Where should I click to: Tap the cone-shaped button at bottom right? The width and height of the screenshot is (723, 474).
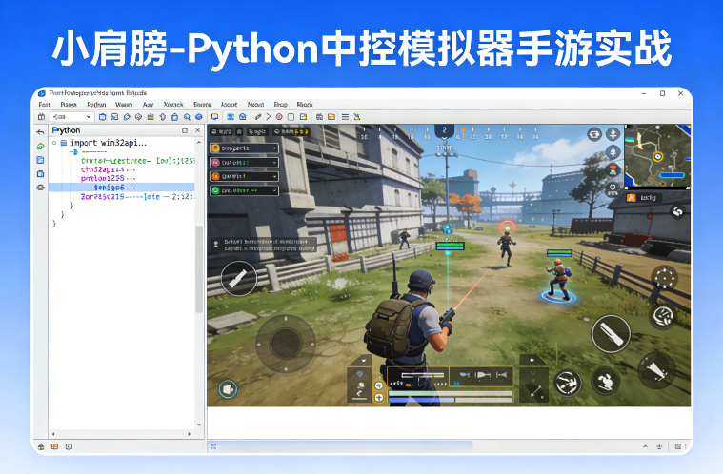(x=656, y=370)
